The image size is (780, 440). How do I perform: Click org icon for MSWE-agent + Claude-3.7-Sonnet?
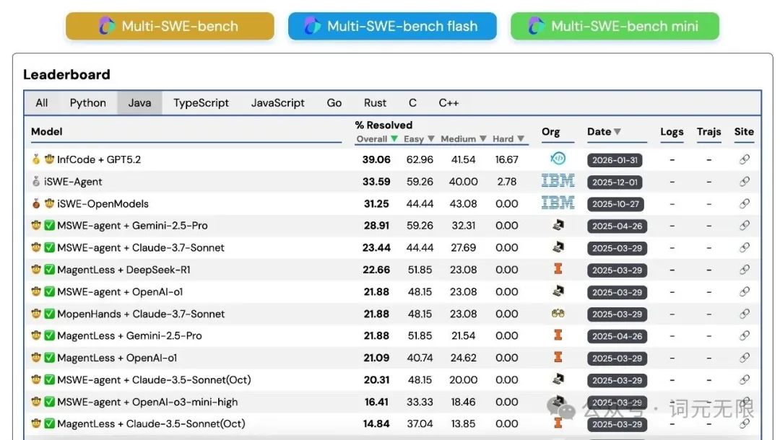pos(558,247)
